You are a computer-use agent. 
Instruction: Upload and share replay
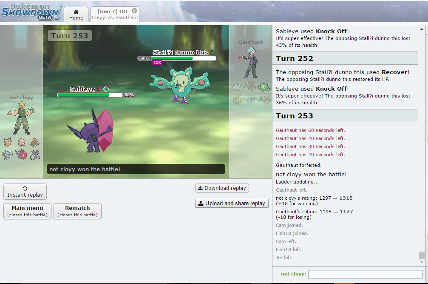pos(232,204)
